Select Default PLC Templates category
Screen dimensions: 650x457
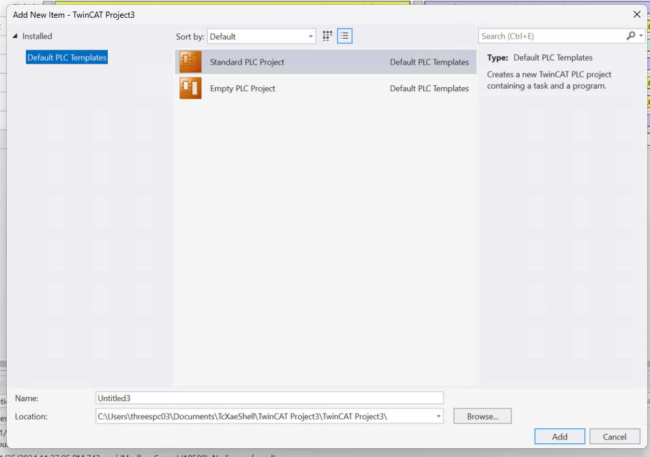click(x=67, y=57)
